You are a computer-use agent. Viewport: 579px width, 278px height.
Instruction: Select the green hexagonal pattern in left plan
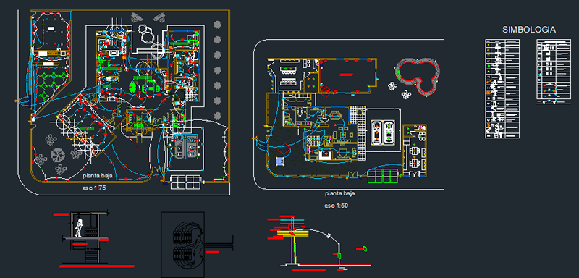click(x=48, y=85)
